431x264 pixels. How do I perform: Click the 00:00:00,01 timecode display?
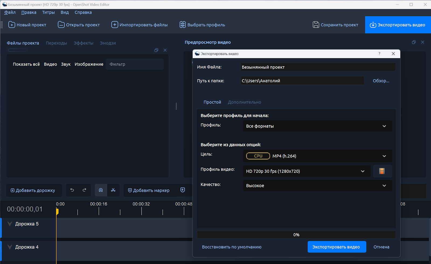(x=25, y=209)
